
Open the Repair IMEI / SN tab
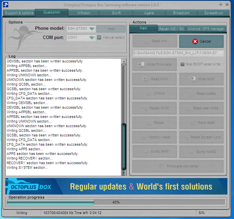[171, 29]
